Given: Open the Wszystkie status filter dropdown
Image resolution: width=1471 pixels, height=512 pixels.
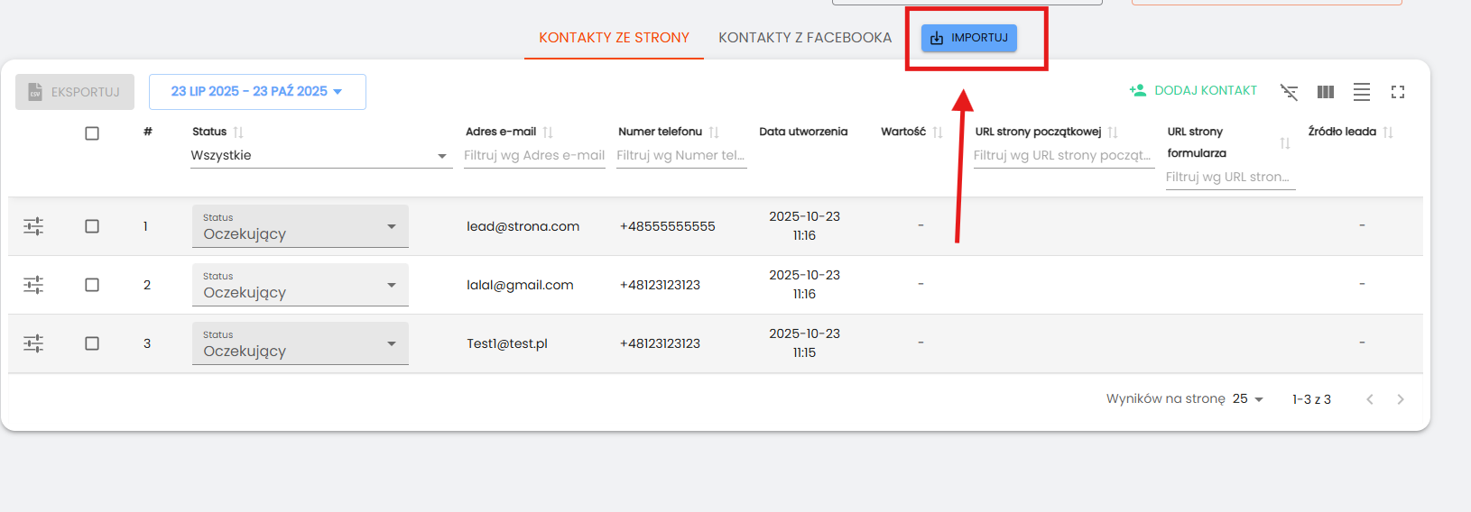Looking at the screenshot, I should pos(320,156).
